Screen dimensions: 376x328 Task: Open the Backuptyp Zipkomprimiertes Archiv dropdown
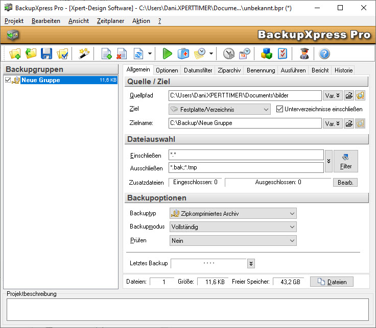(x=233, y=213)
